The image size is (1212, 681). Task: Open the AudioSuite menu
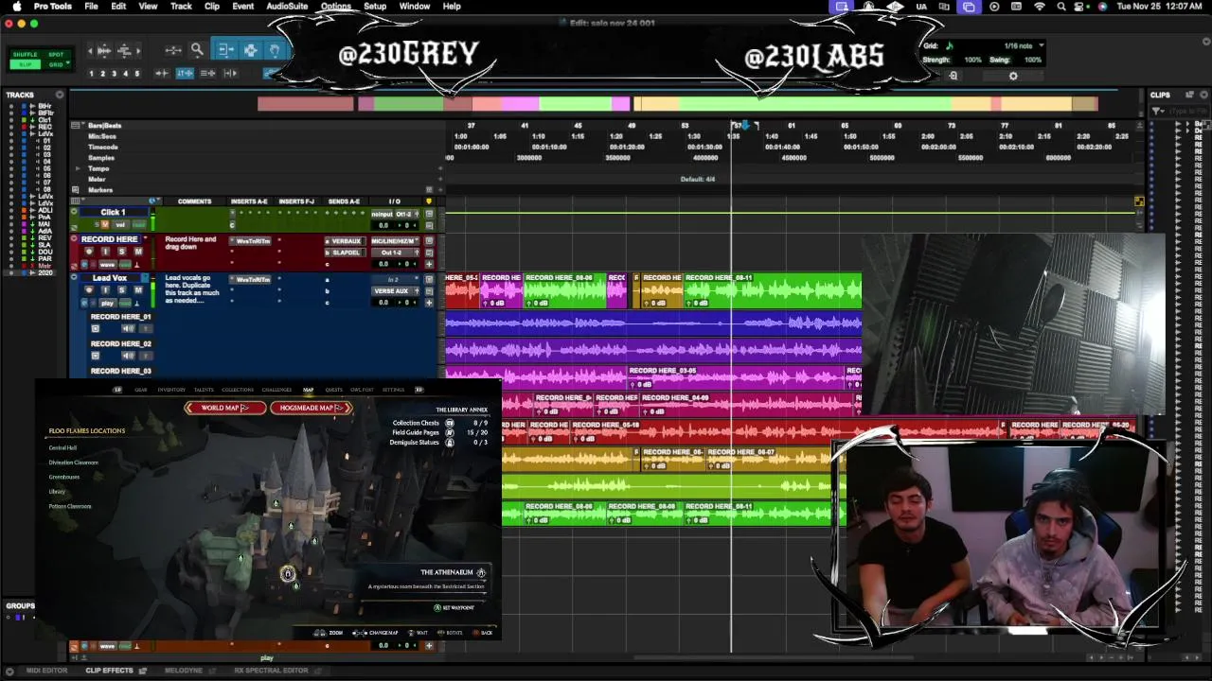point(287,7)
